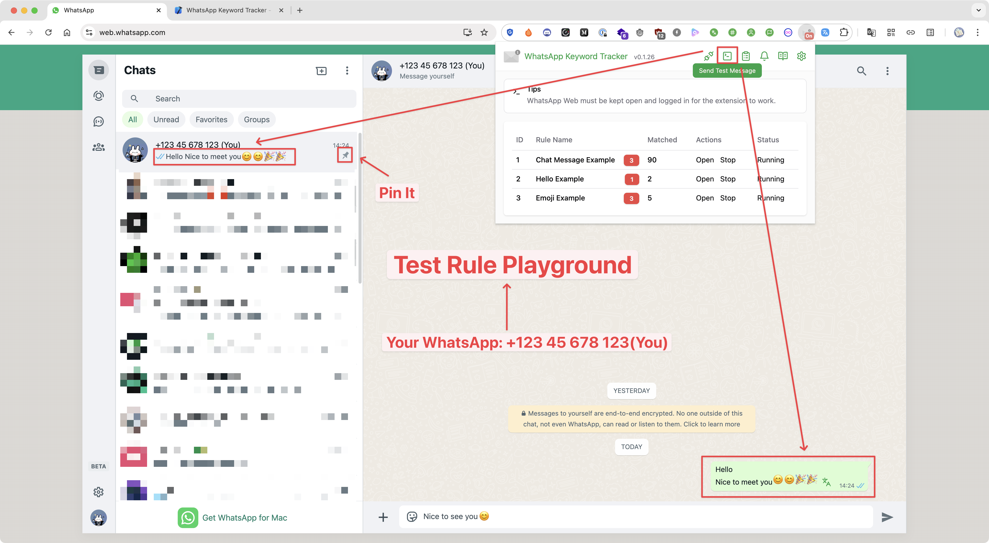Image resolution: width=989 pixels, height=543 pixels.
Task: Send the message with the arrow icon
Action: pyautogui.click(x=887, y=517)
